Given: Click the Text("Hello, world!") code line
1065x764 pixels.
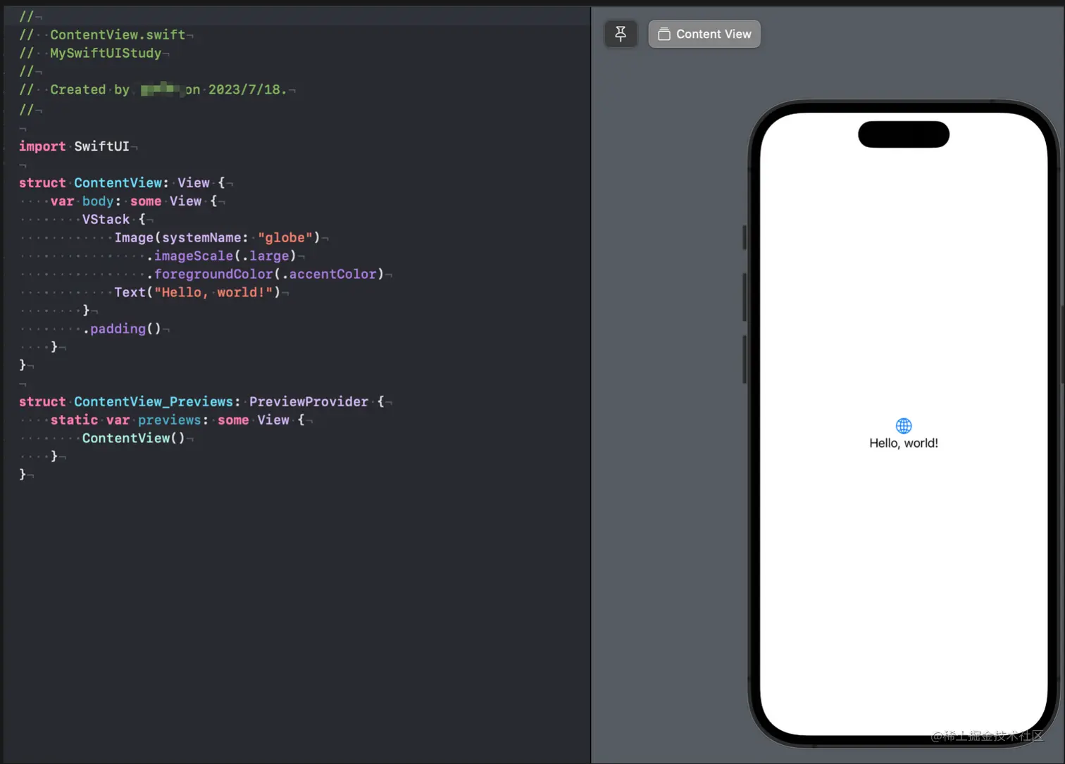Looking at the screenshot, I should [x=197, y=293].
